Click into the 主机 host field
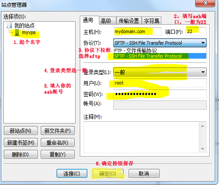Viewport: 219px width, 185px height. point(137,31)
